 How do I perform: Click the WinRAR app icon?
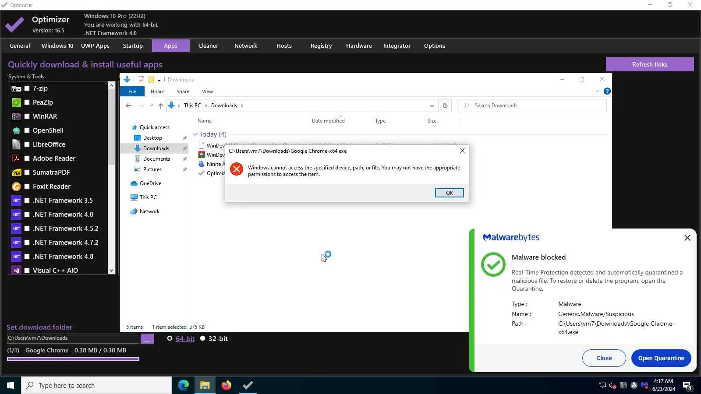16,116
